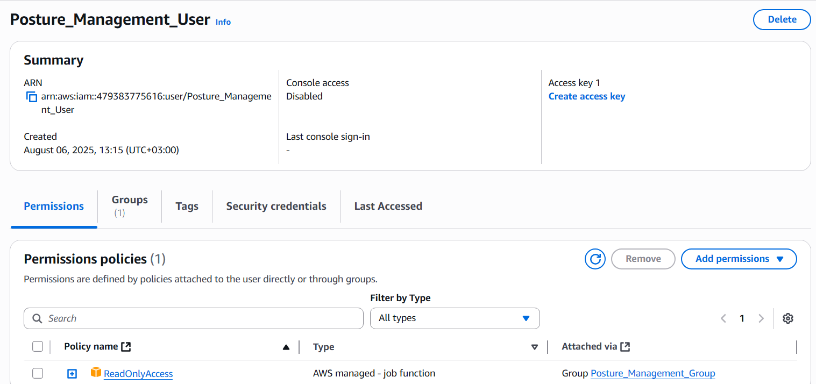
Task: Switch to the Permissions tab
Action: click(x=54, y=206)
